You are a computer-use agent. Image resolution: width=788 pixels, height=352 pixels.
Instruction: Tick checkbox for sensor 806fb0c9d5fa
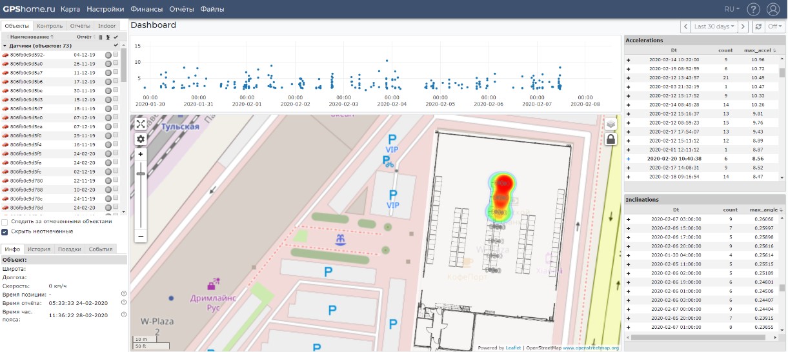[x=116, y=163]
